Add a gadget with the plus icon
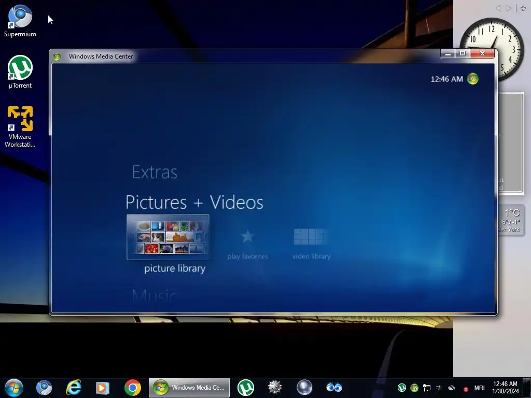Viewport: 531px width, 398px height. (x=523, y=8)
